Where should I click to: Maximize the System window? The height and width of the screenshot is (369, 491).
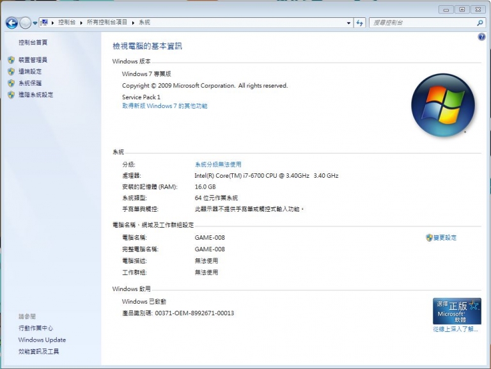[462, 10]
